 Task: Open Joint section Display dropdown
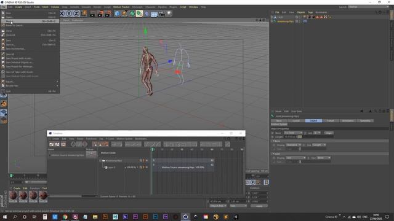[x=295, y=158]
